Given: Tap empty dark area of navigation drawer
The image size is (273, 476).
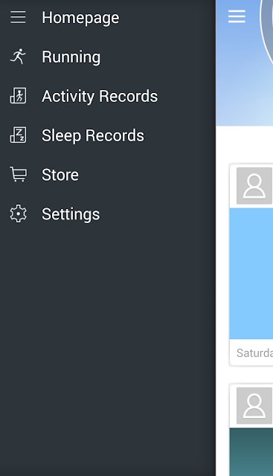Looking at the screenshot, I should pyautogui.click(x=108, y=349).
